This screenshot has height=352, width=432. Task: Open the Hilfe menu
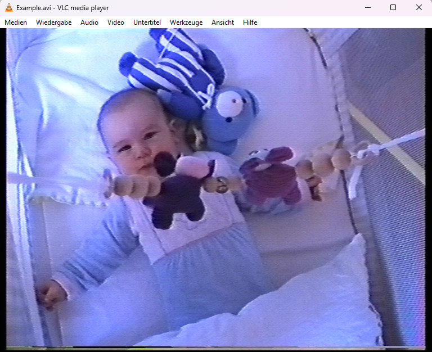click(x=250, y=22)
